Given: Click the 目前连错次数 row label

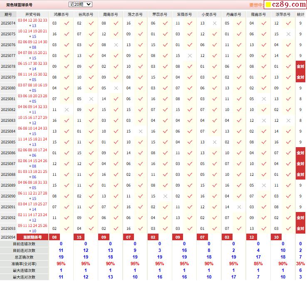Looking at the screenshot, I should 24,244.
